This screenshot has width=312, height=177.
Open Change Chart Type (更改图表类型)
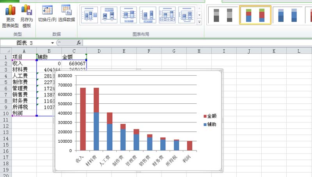click(x=10, y=16)
